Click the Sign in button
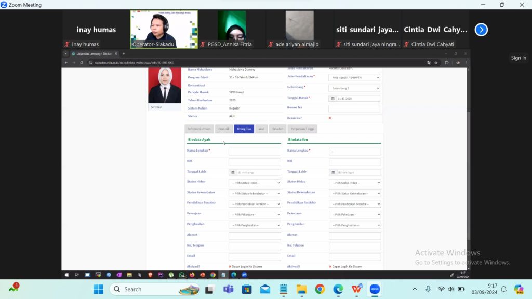This screenshot has height=299, width=532. pos(518,58)
